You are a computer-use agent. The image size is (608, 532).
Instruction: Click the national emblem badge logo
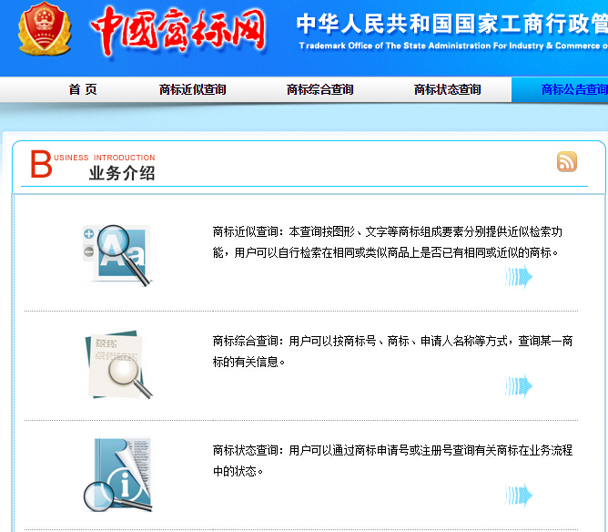click(45, 28)
